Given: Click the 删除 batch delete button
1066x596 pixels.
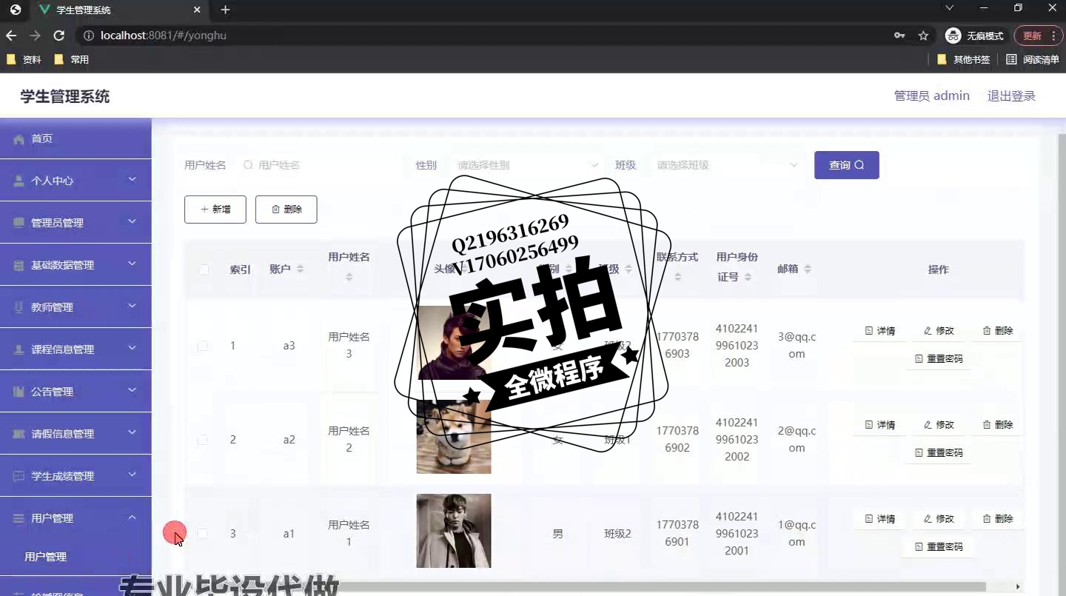Looking at the screenshot, I should point(286,210).
